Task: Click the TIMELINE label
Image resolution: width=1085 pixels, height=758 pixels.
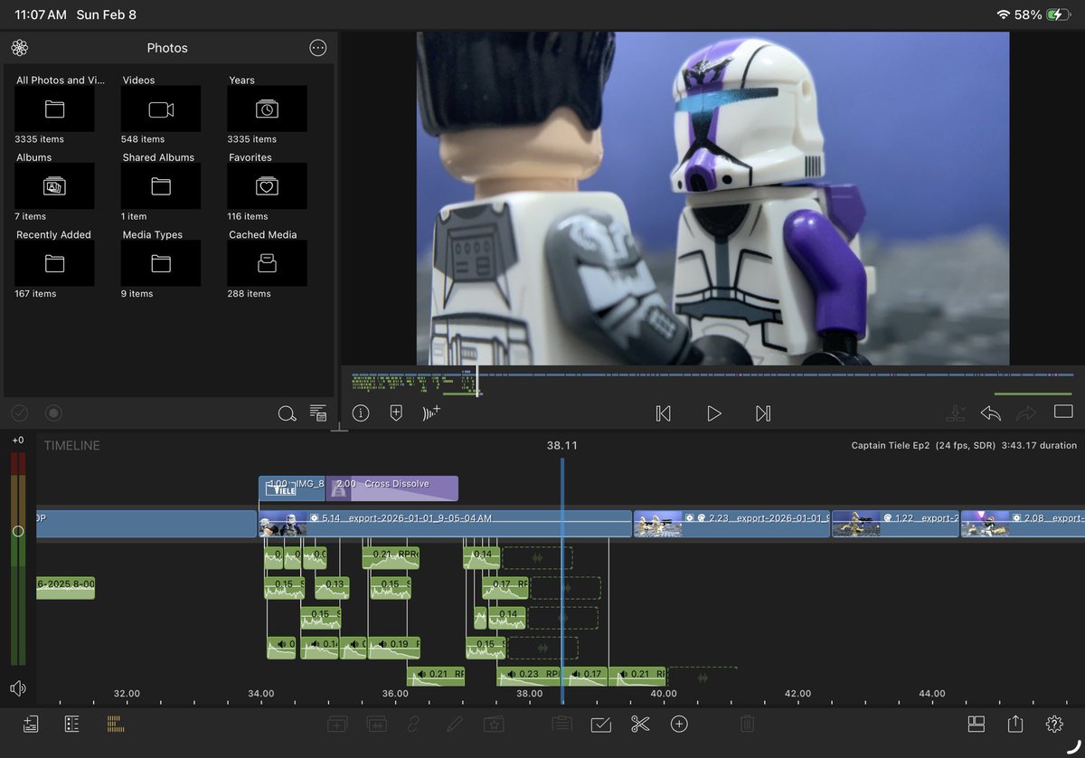Action: [72, 445]
